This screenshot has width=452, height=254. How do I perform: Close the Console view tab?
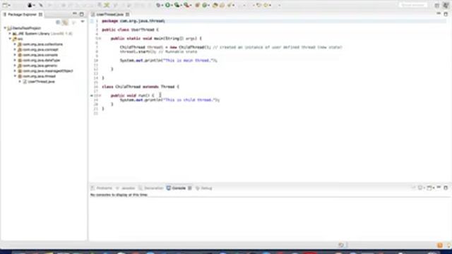tap(190, 188)
